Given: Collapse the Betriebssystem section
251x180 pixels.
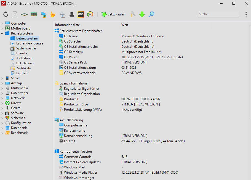Looking at the screenshot, I should point(2,33).
